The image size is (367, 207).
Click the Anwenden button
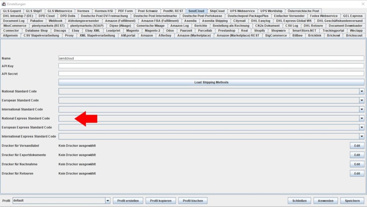tap(325, 201)
